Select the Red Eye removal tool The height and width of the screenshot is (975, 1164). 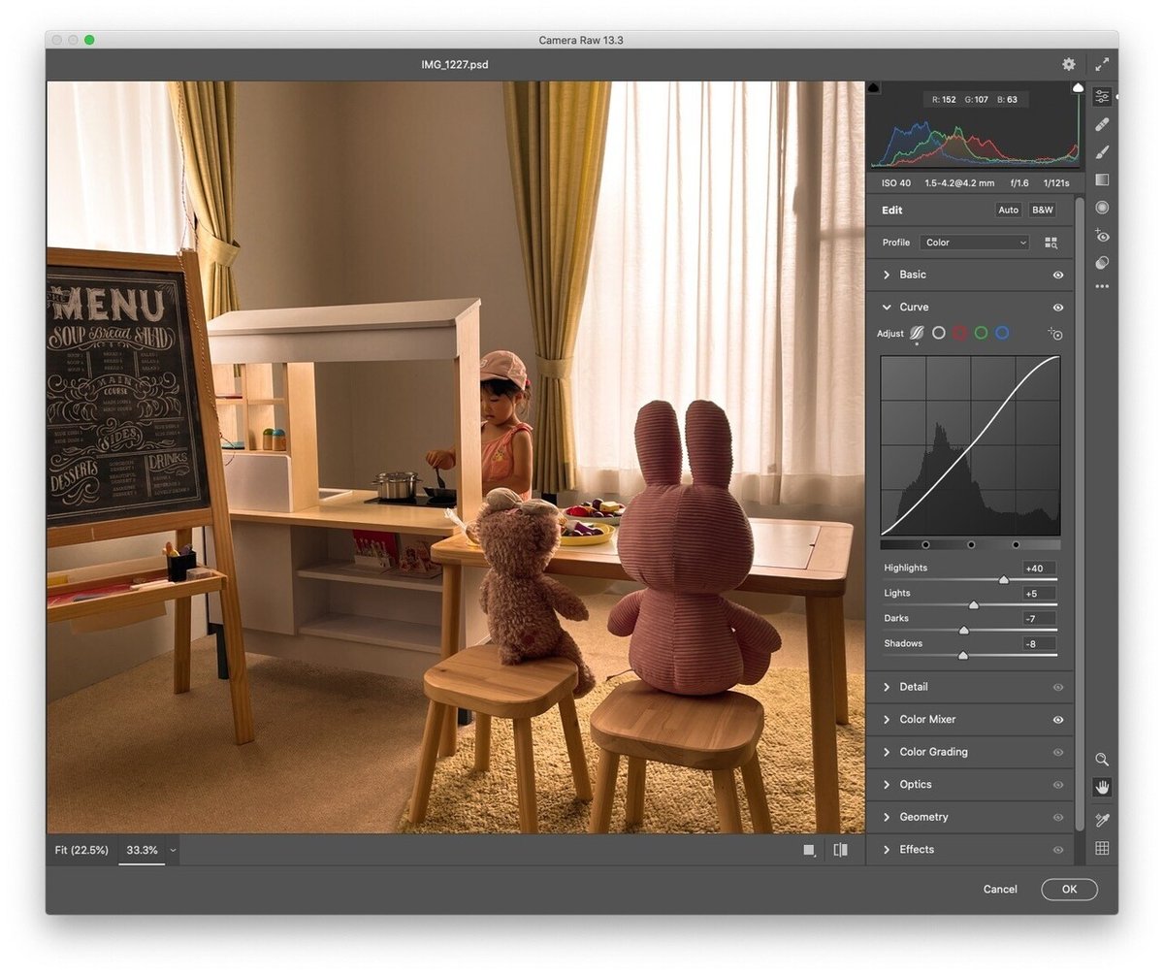(x=1102, y=235)
